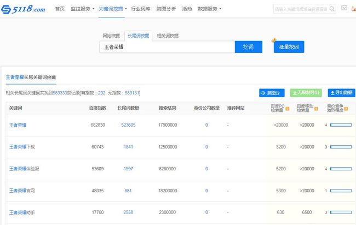Open 脑图分析 in the navigation
Image resolution: width=356 pixels, height=225 pixels.
(166, 9)
